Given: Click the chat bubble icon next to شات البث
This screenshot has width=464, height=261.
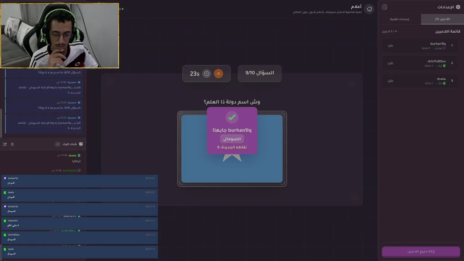Looking at the screenshot, I should click(81, 144).
